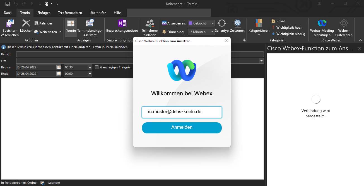Close the Cisco Webex side pane
Screen dimensions: 364x186
(x=360, y=48)
